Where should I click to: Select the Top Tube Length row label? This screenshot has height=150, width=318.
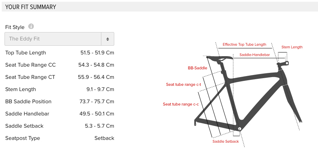click(x=25, y=53)
